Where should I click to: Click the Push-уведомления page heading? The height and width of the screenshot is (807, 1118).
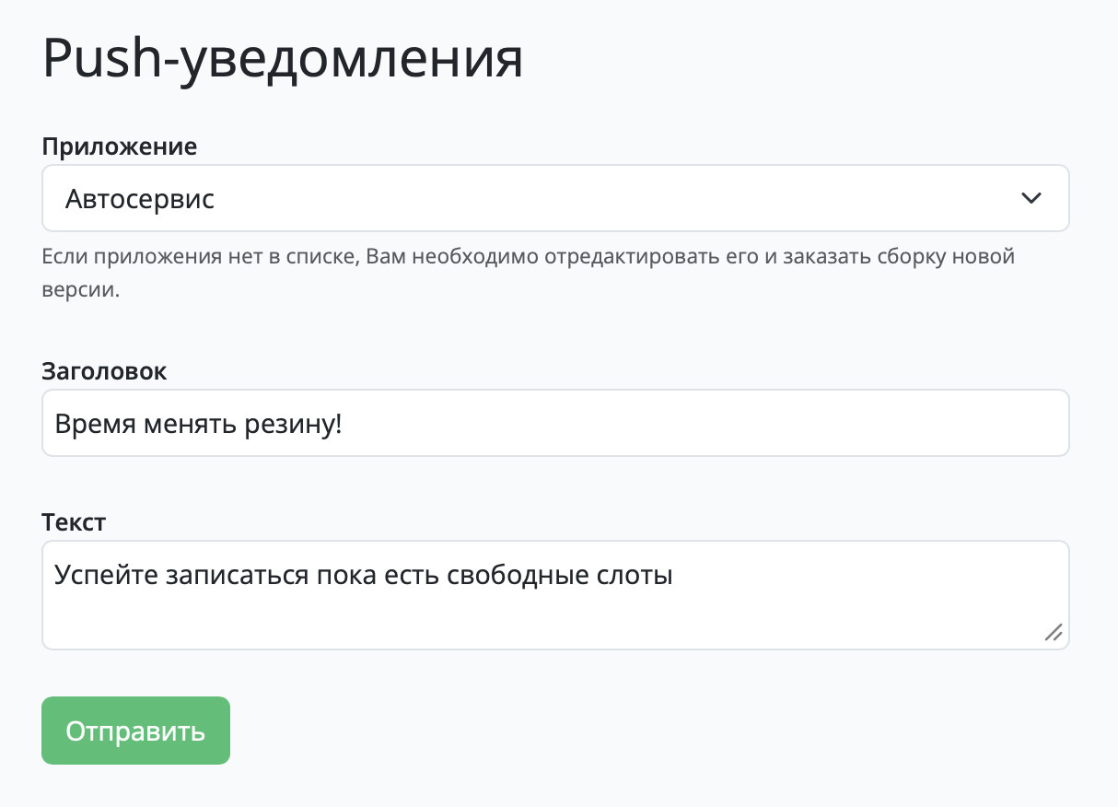click(283, 60)
